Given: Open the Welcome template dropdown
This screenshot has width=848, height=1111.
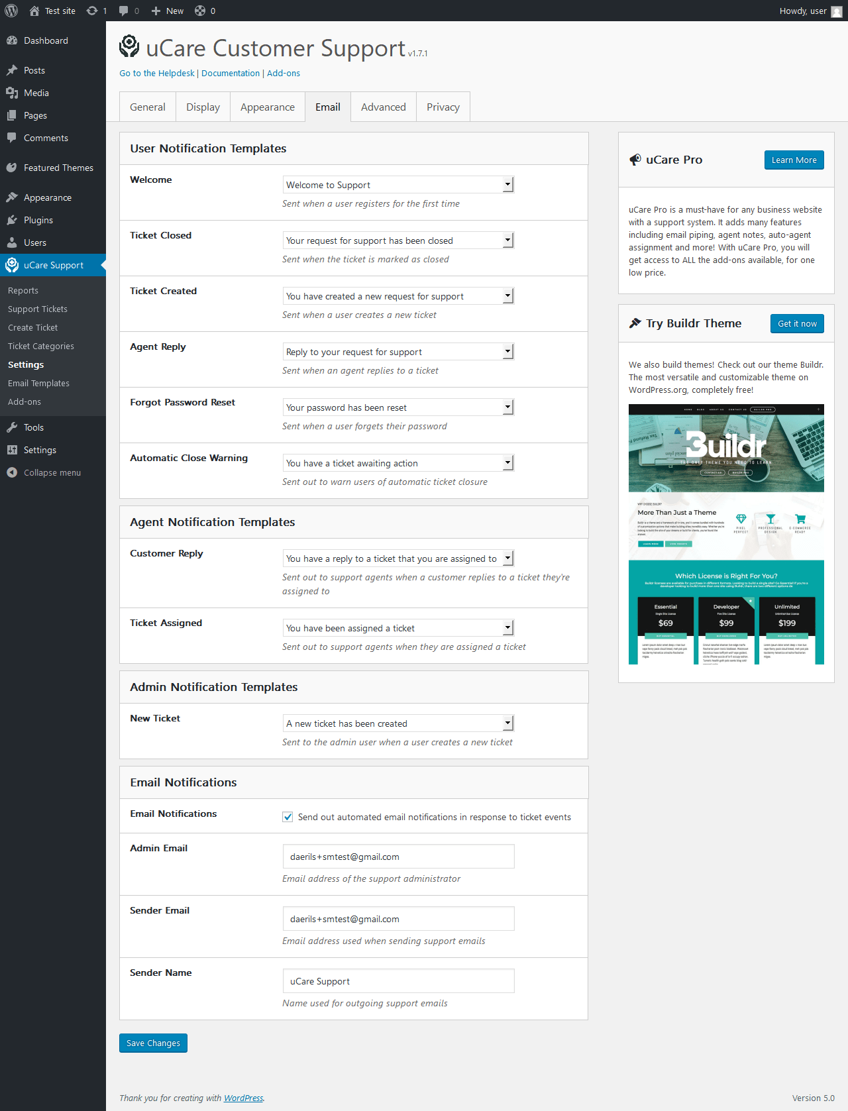Looking at the screenshot, I should pyautogui.click(x=398, y=185).
